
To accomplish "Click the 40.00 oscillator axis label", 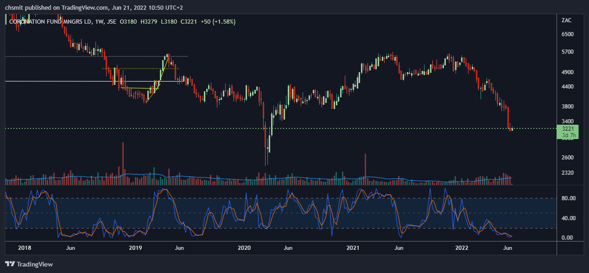I will (x=568, y=218).
